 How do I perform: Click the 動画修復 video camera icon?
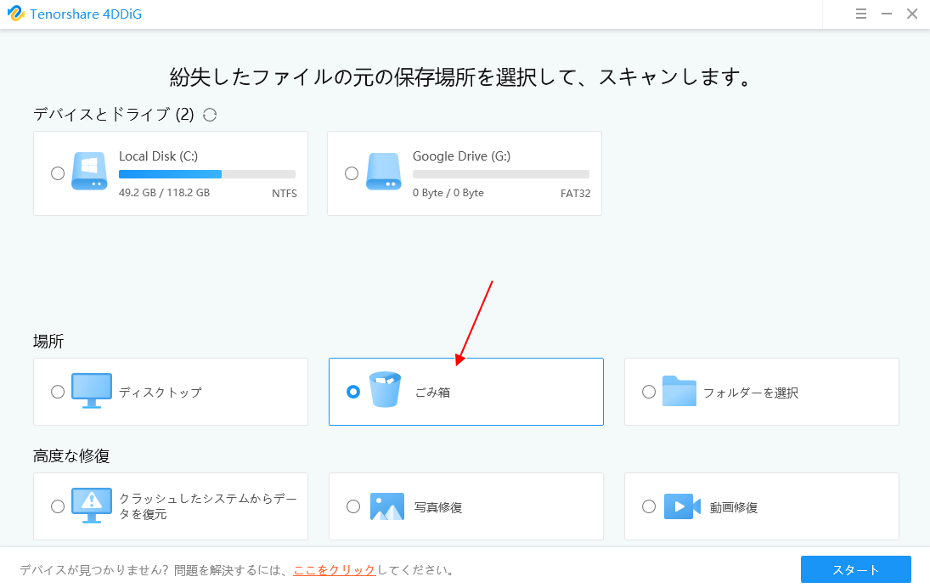click(683, 506)
